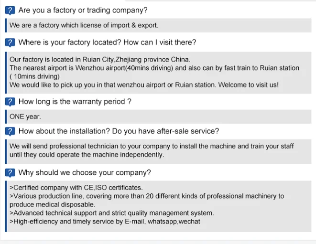Click the question mark icon beside factory location question
The width and height of the screenshot is (316, 244).
[11, 43]
